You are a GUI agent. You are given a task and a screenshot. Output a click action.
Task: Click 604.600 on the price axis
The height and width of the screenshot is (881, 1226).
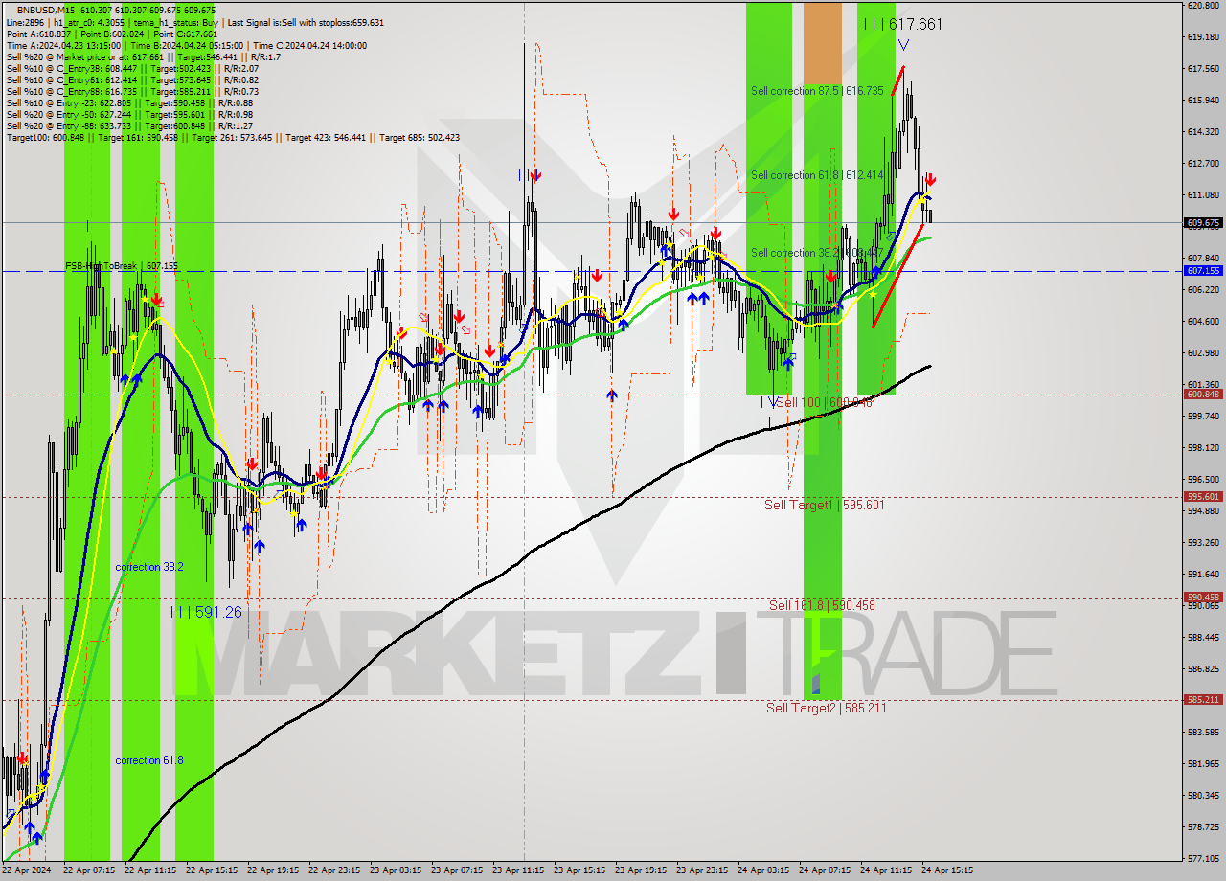click(1203, 321)
